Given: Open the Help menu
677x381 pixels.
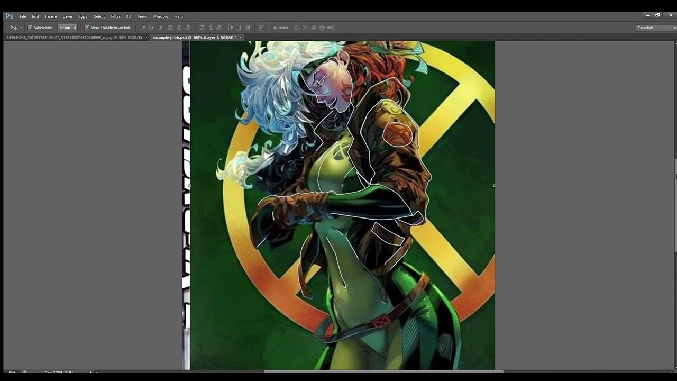Looking at the screenshot, I should coord(178,16).
